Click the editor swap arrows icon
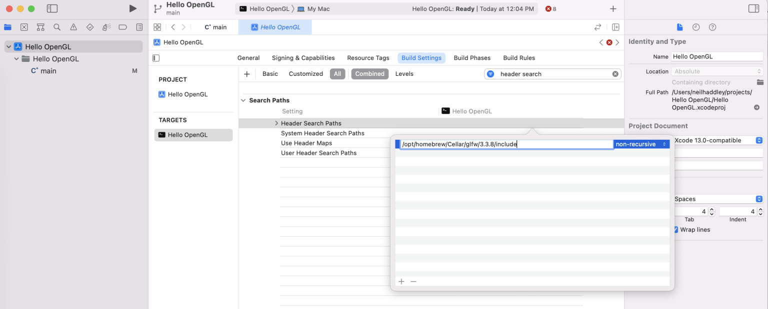 click(597, 27)
